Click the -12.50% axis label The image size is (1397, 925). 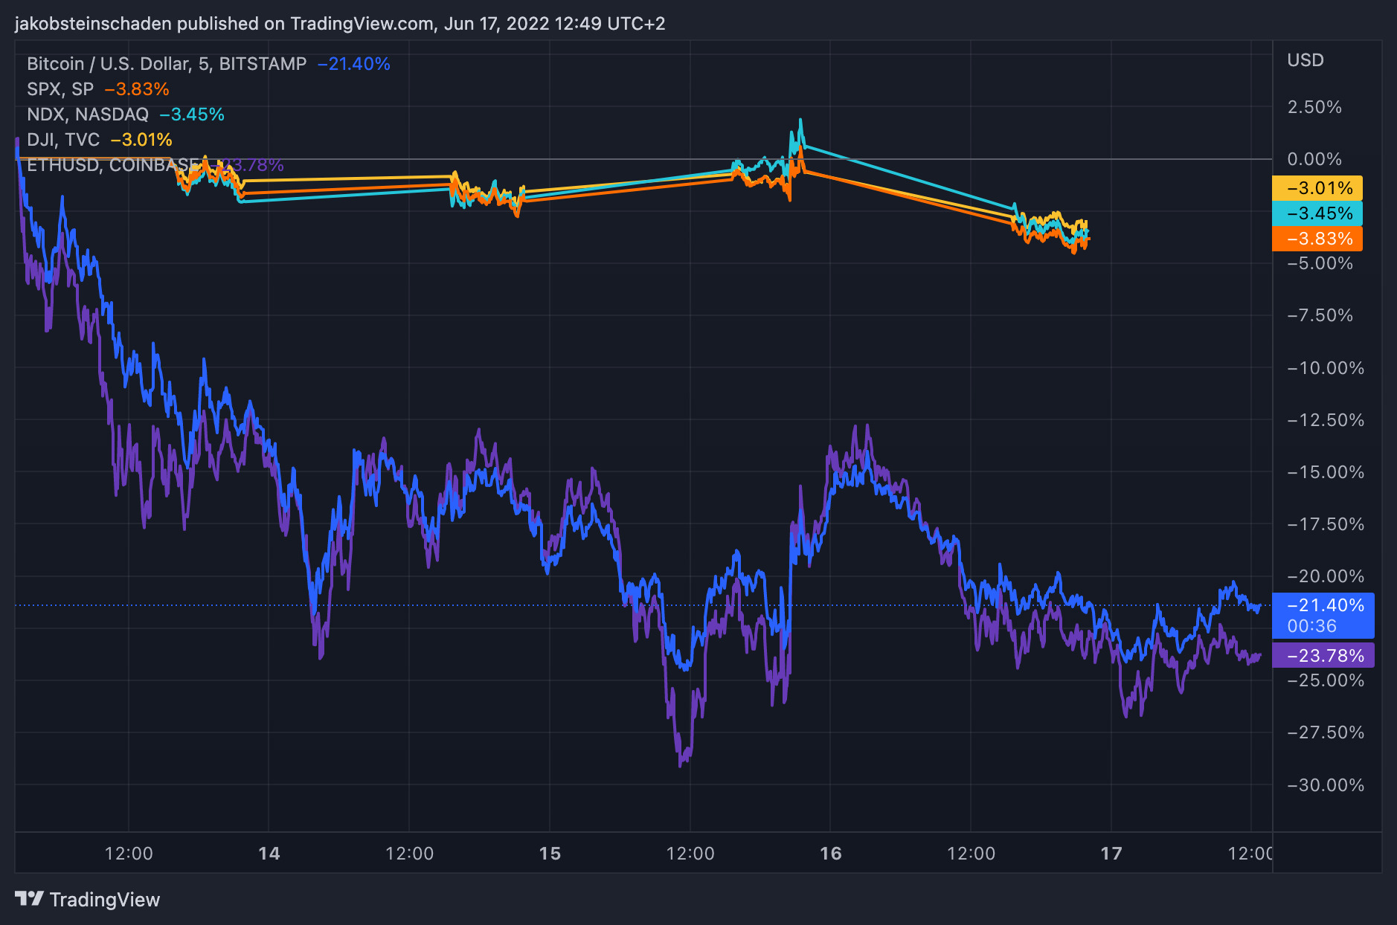click(x=1326, y=420)
